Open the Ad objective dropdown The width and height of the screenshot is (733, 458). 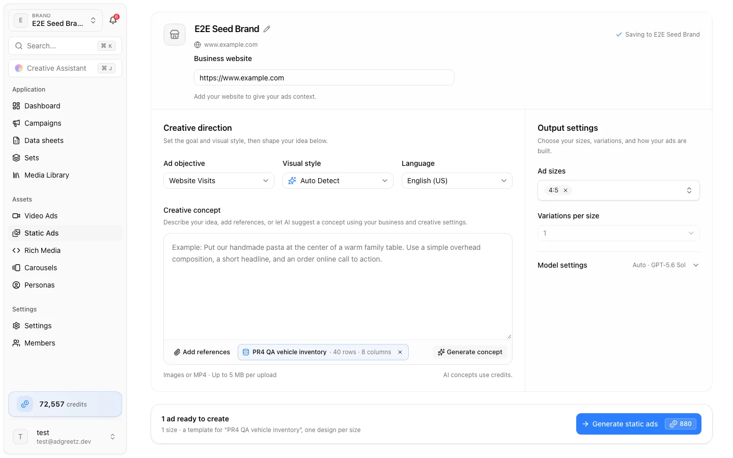[x=219, y=181]
